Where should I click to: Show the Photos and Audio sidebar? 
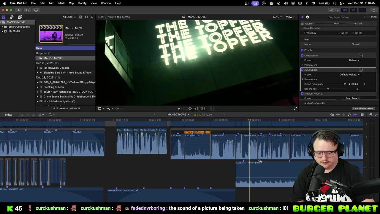(12, 17)
